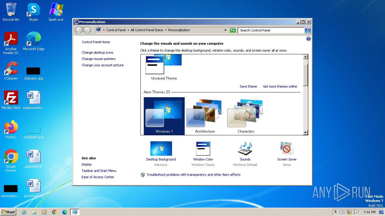The width and height of the screenshot is (385, 216).
Task: Select the Architecture theme
Action: (x=205, y=116)
